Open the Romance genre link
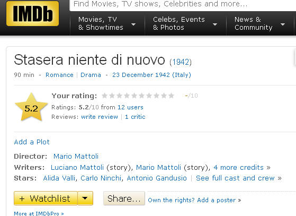The image size is (296, 216). point(59,75)
